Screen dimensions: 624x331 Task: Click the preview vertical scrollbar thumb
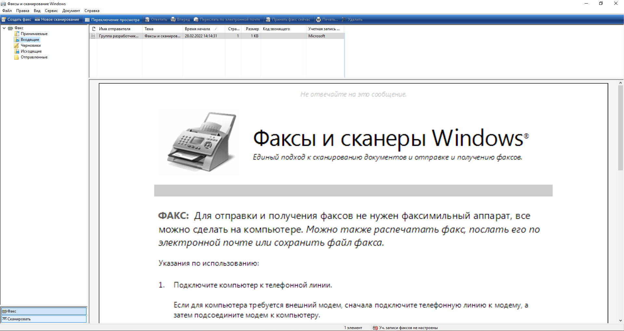pos(621,128)
